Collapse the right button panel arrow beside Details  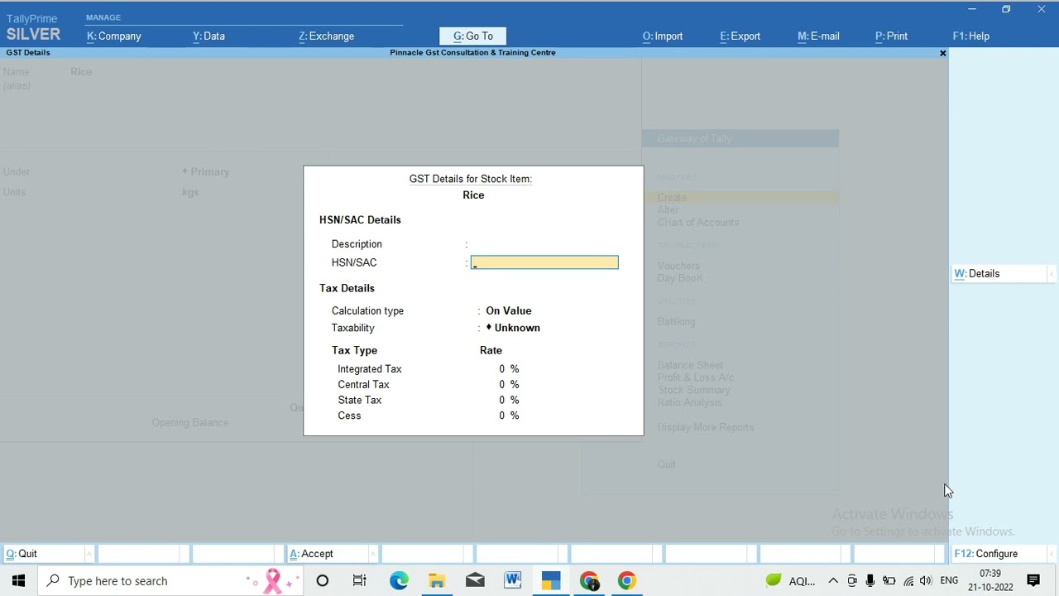1052,274
